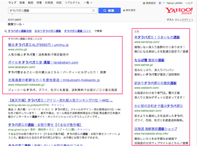Image resolution: width=197 pixels, height=146 pixels.
Task: Click the Yahoo! JAPAN logo
Action: (x=179, y=11)
